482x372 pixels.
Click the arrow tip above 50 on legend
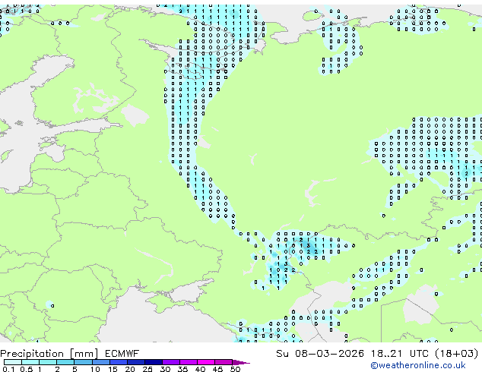[242, 362]
